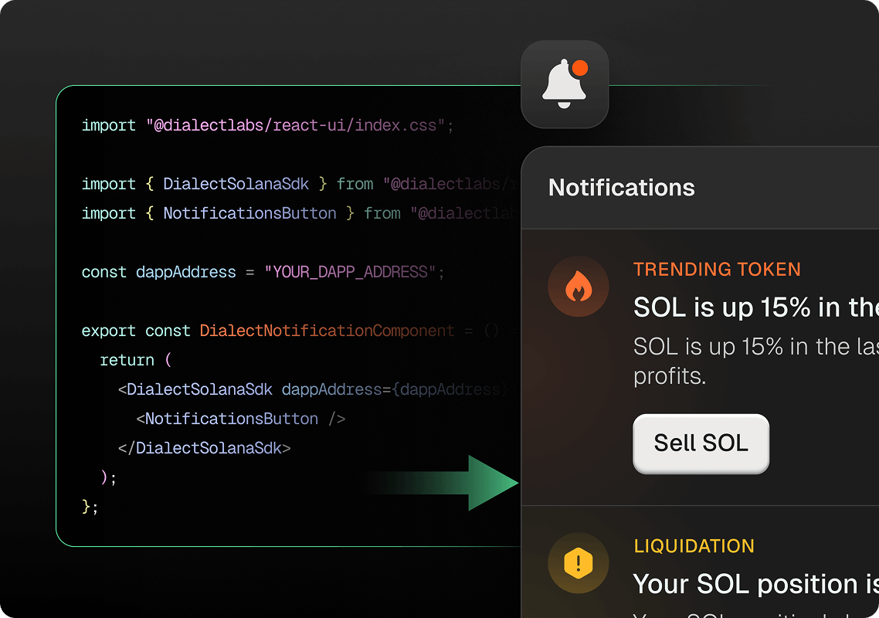Open the TRENDING TOKEN notification icon
Image resolution: width=879 pixels, height=618 pixels.
pos(578,286)
